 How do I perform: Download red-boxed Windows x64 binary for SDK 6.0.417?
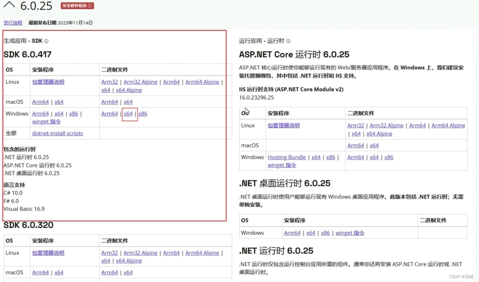[x=128, y=114]
